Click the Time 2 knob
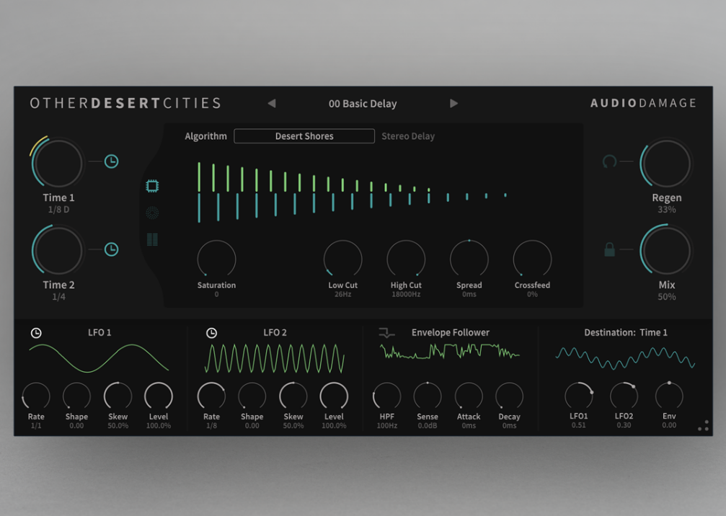The width and height of the screenshot is (726, 516). 58,251
